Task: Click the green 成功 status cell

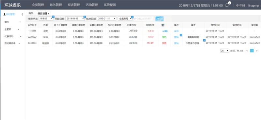Action: coord(164,37)
